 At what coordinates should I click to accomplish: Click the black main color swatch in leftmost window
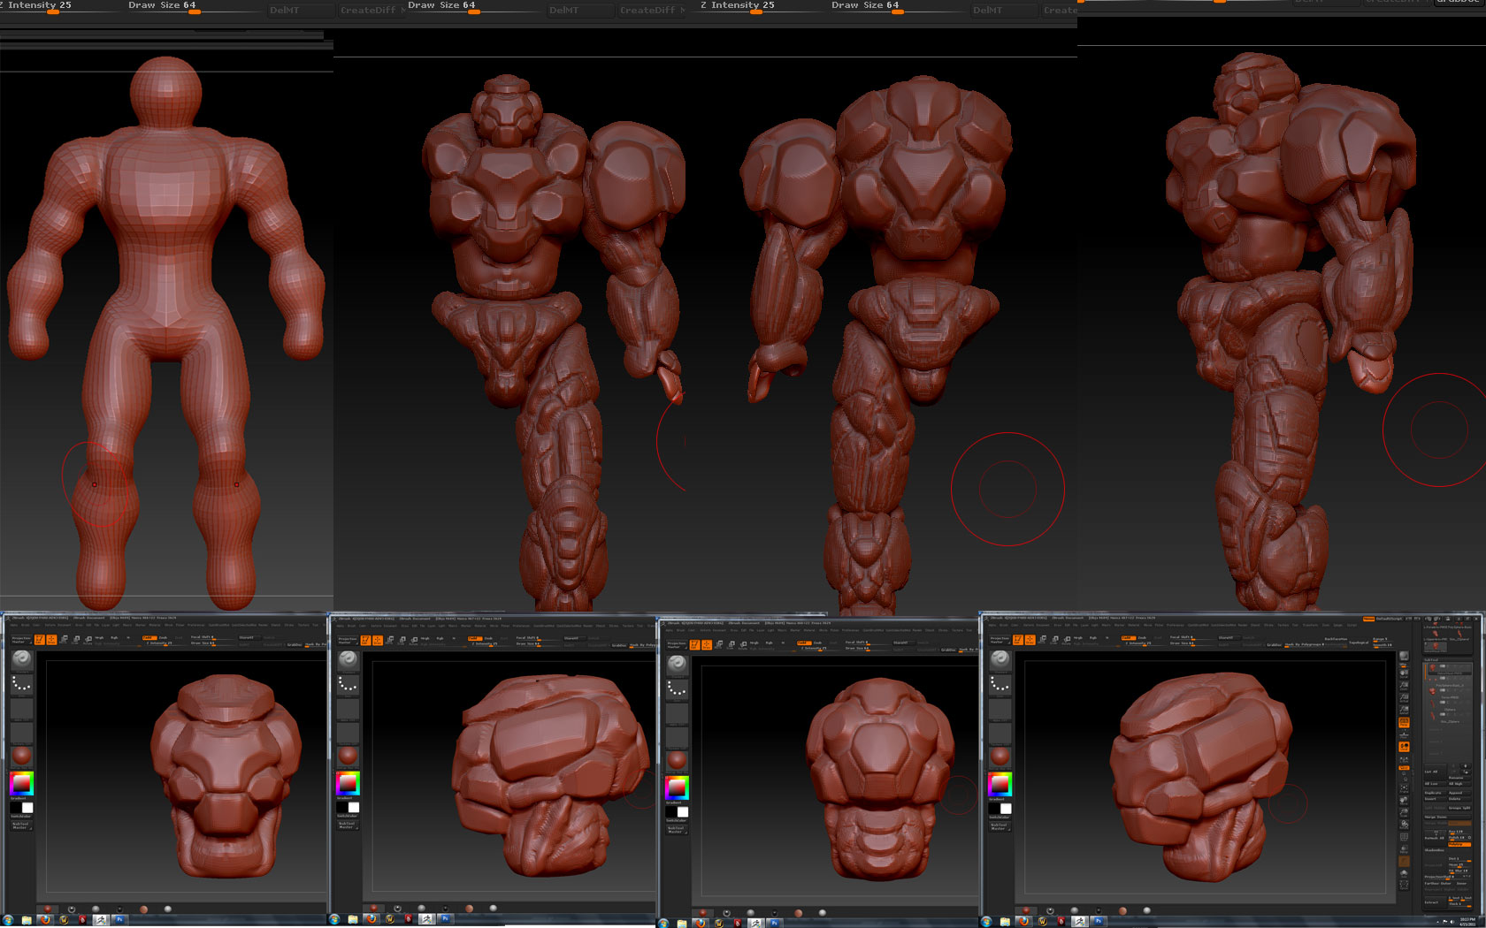pos(16,807)
